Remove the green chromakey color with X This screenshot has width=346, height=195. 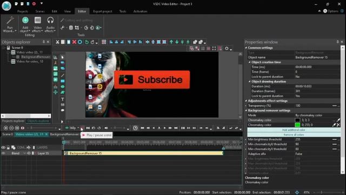[x=338, y=125]
